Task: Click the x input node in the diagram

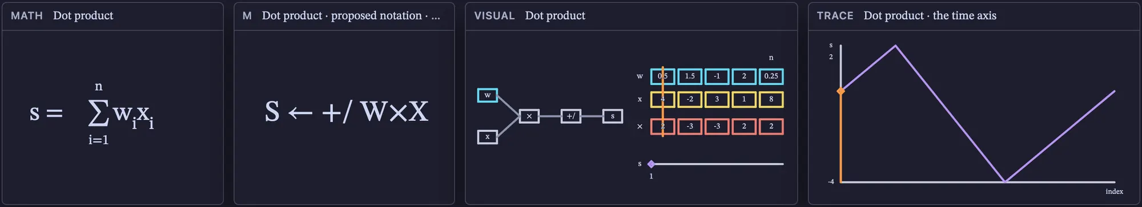Action: 487,137
